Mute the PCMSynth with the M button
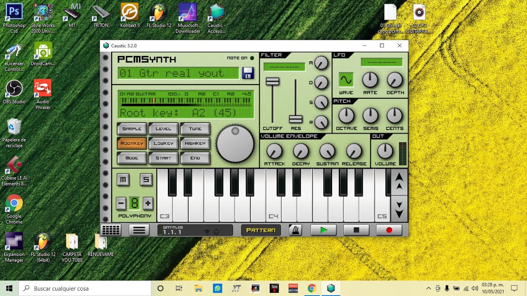 pos(123,180)
